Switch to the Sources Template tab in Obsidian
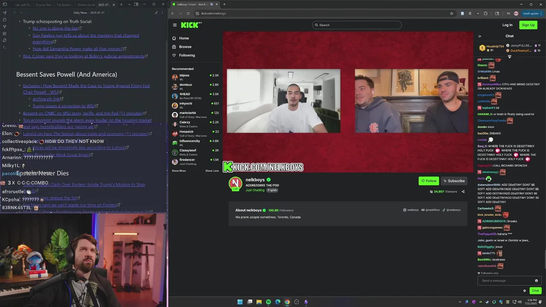546x307 pixels. coord(45,4)
